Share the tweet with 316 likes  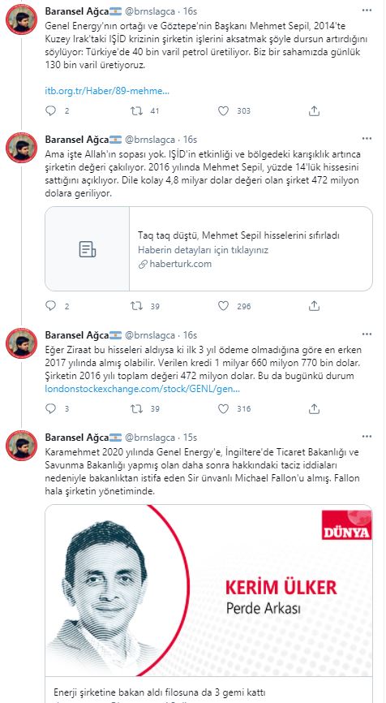click(x=315, y=408)
